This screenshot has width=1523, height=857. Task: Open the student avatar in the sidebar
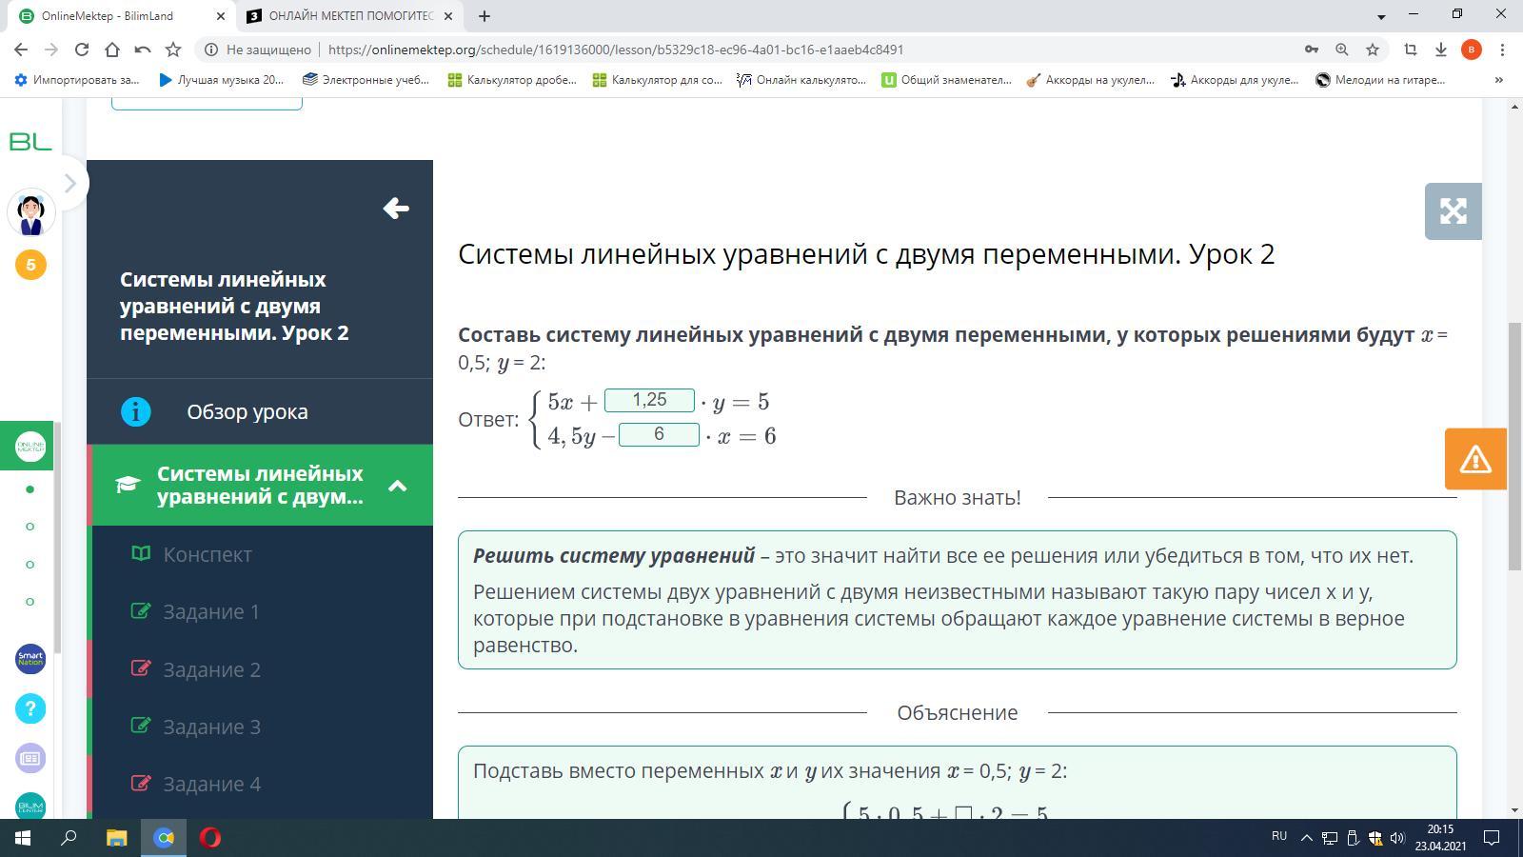click(x=30, y=212)
